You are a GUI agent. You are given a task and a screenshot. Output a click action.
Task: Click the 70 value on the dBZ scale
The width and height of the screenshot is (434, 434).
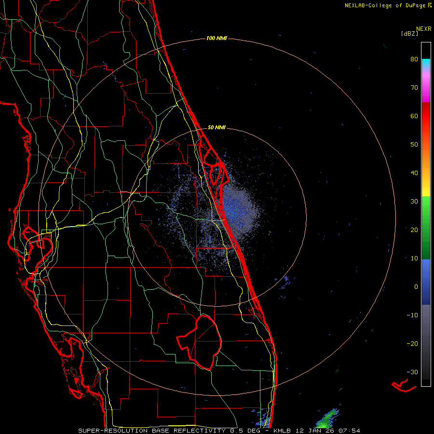click(414, 88)
